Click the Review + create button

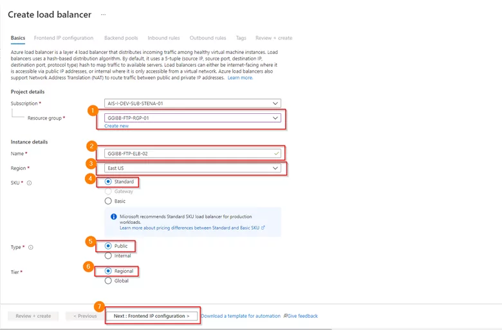tap(33, 316)
